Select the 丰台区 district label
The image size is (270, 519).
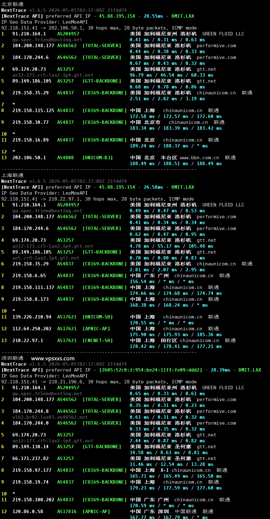(x=169, y=158)
